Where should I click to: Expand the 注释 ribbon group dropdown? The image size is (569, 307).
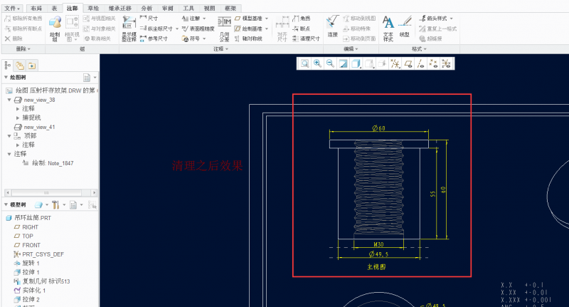(221, 48)
